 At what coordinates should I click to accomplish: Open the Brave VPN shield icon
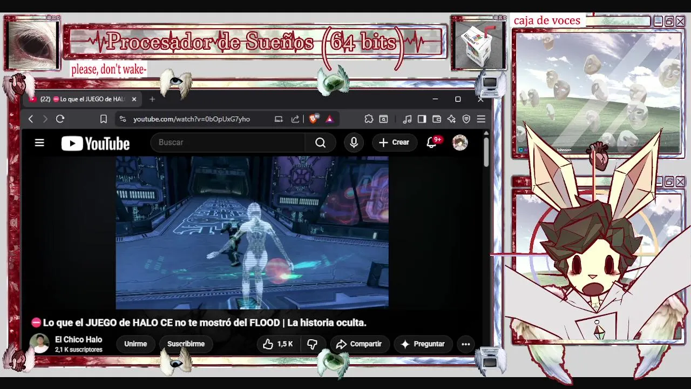(466, 119)
